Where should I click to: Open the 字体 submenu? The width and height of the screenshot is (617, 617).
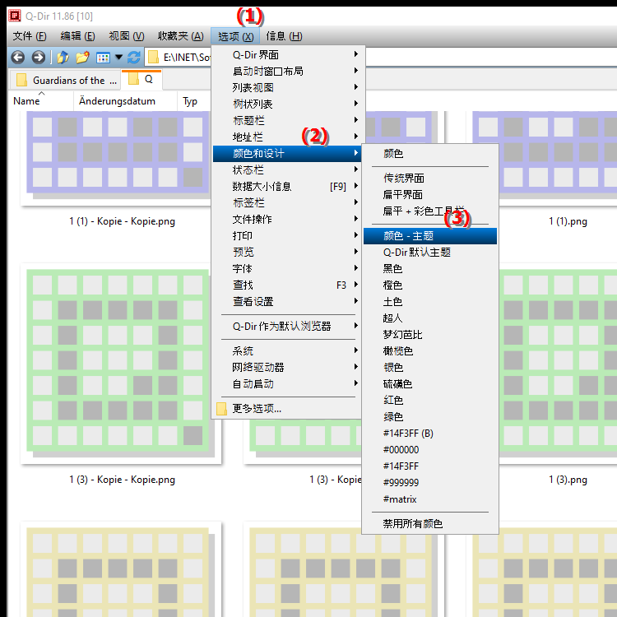(287, 269)
